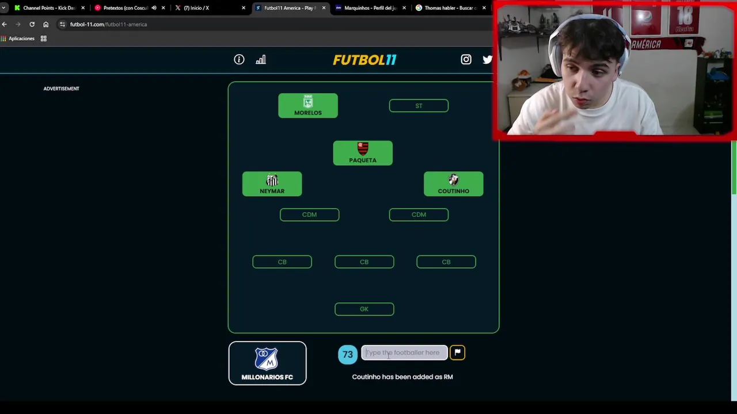This screenshot has width=737, height=414.
Task: Click 'Coutinho has been added as RM' message
Action: click(x=402, y=377)
